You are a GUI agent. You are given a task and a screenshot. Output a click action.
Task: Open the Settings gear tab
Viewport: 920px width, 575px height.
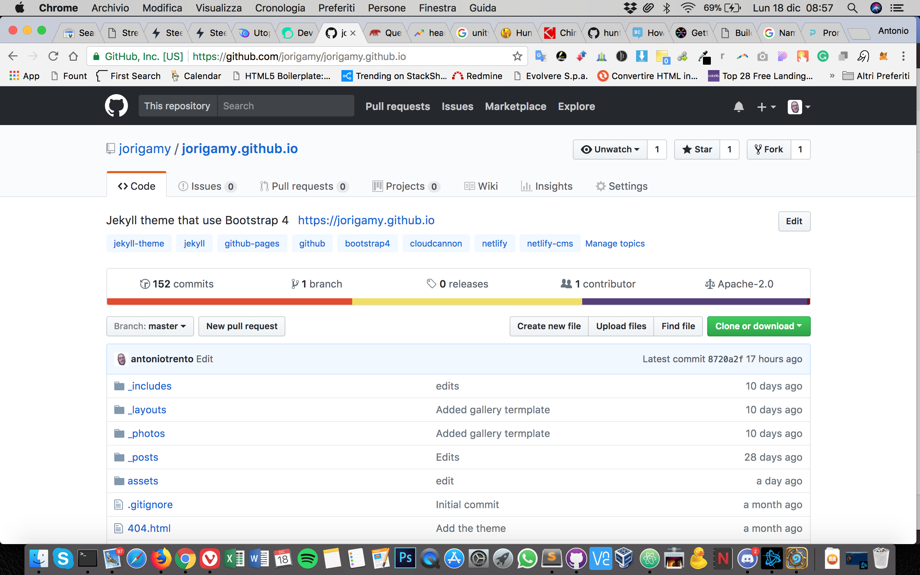tap(622, 187)
